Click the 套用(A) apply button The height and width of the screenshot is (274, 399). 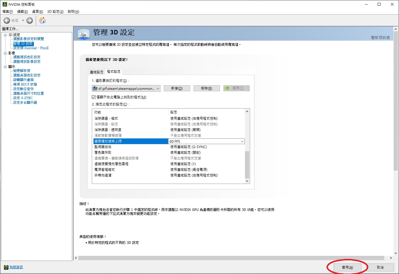tap(347, 267)
